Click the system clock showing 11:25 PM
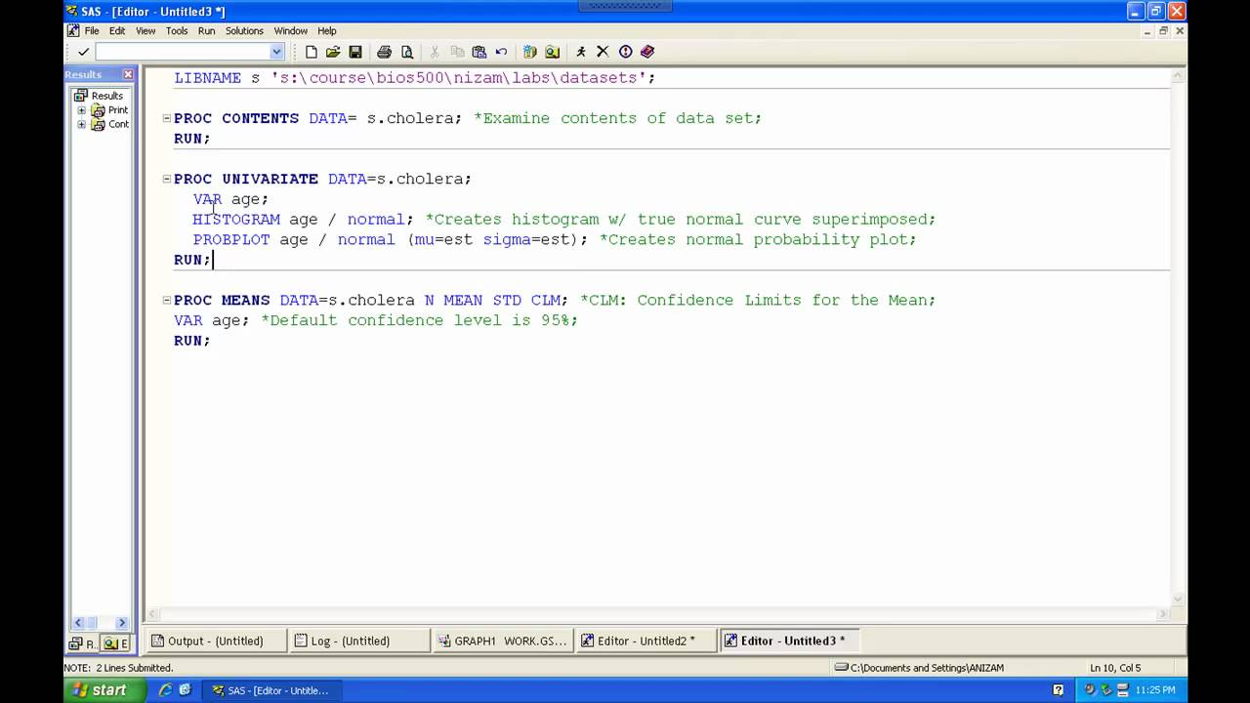The width and height of the screenshot is (1250, 703). click(x=1154, y=690)
